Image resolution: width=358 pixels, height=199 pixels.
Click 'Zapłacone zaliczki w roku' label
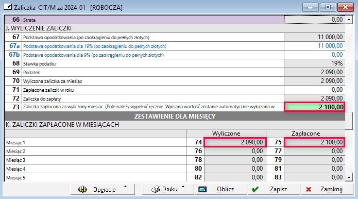48,90
